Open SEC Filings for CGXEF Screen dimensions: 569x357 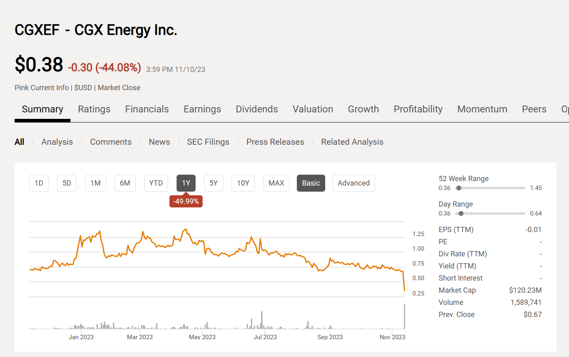pos(208,142)
